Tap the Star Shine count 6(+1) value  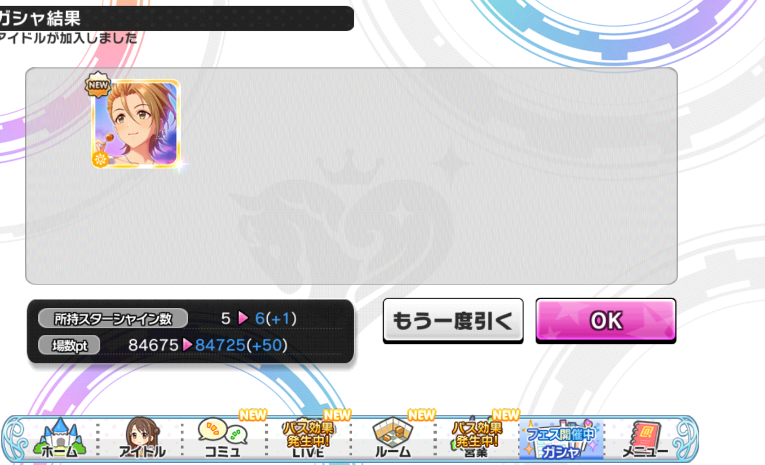[276, 319]
